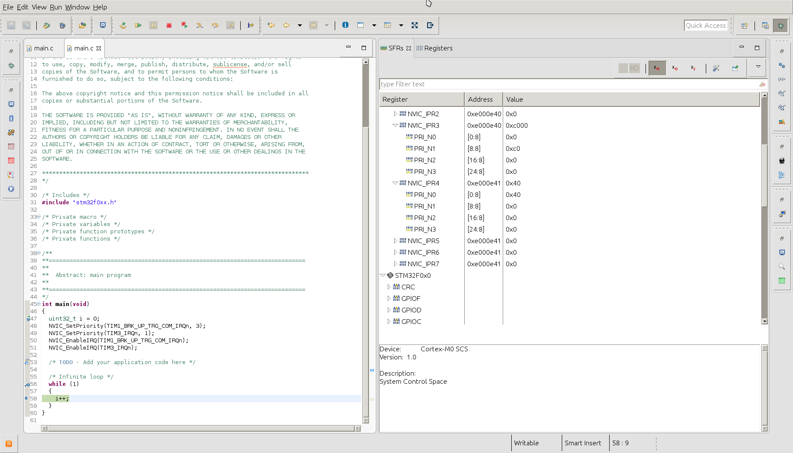Open the SFR configuration tools icon
Screen dimensions: 793x453
(716, 68)
